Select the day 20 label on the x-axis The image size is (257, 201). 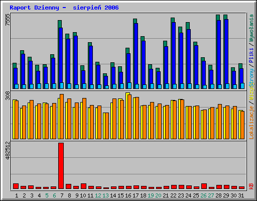pos(158,195)
